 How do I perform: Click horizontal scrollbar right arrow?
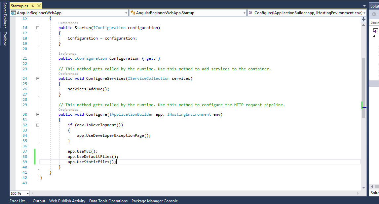tap(358, 193)
